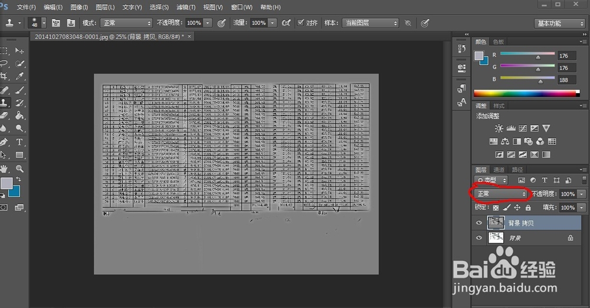Open the options bar 不透明度 slider arrow

pyautogui.click(x=208, y=23)
